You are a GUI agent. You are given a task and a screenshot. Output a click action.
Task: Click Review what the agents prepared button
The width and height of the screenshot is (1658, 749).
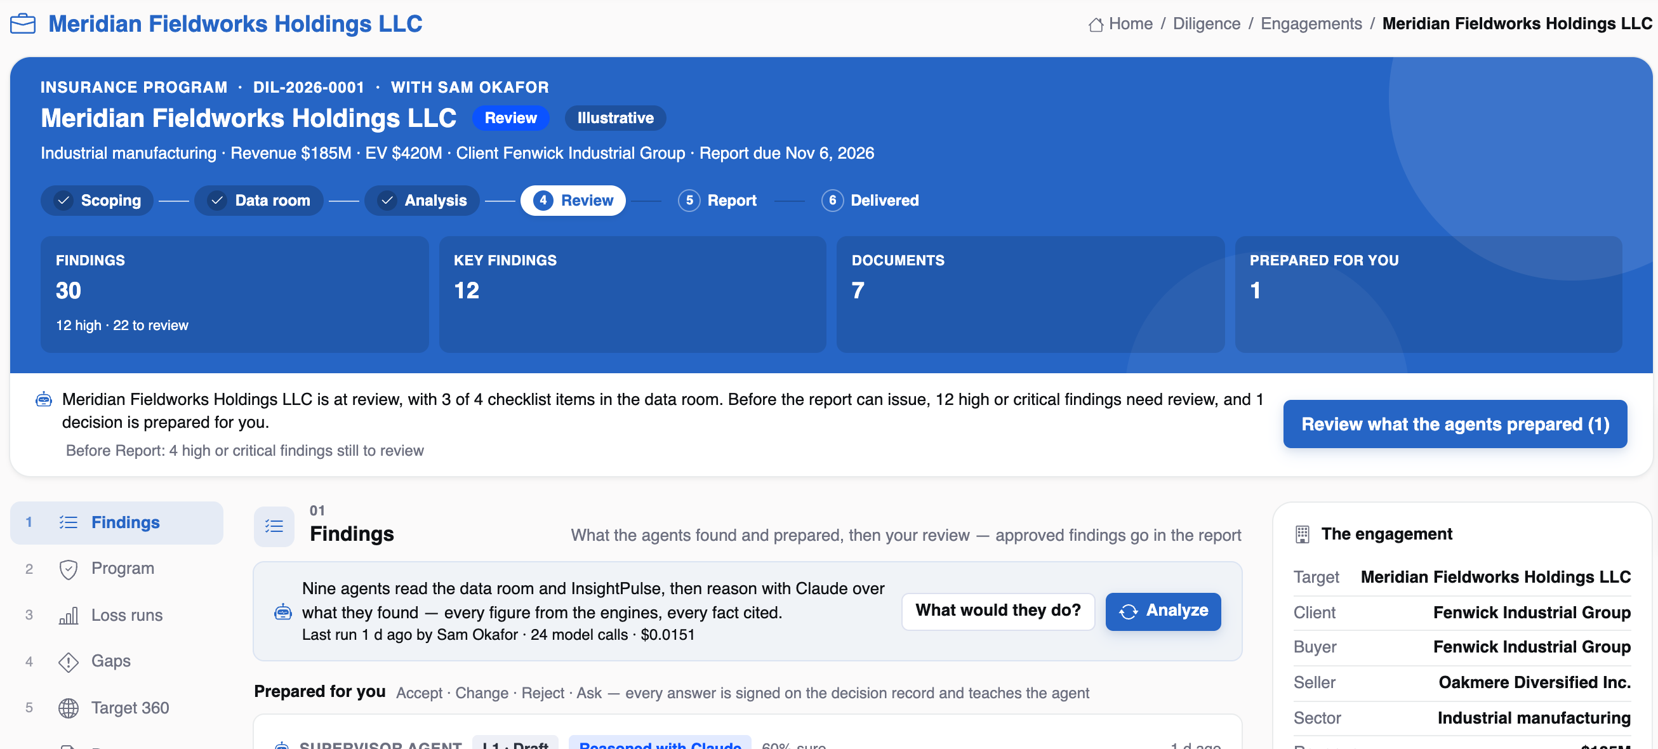point(1455,424)
